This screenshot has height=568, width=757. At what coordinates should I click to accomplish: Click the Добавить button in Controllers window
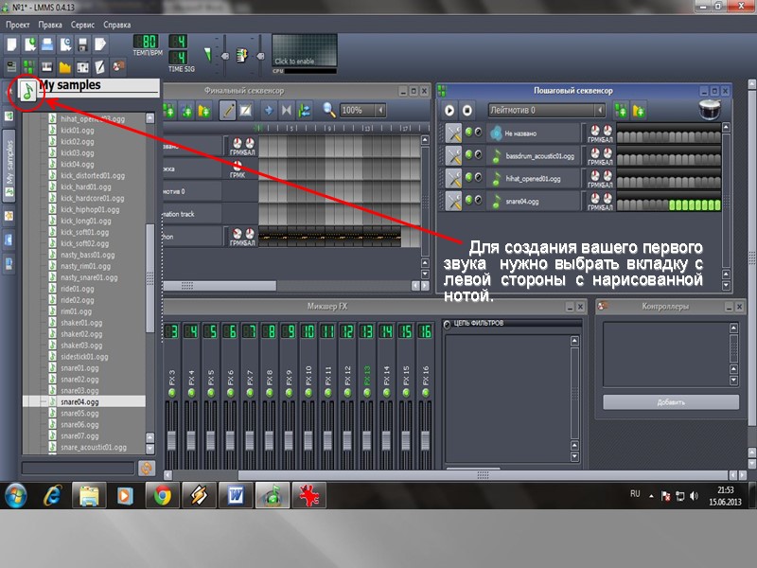point(671,402)
